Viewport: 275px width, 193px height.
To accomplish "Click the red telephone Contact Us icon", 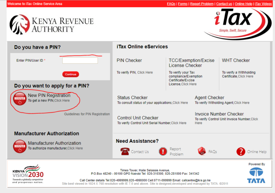I will pos(125,151).
